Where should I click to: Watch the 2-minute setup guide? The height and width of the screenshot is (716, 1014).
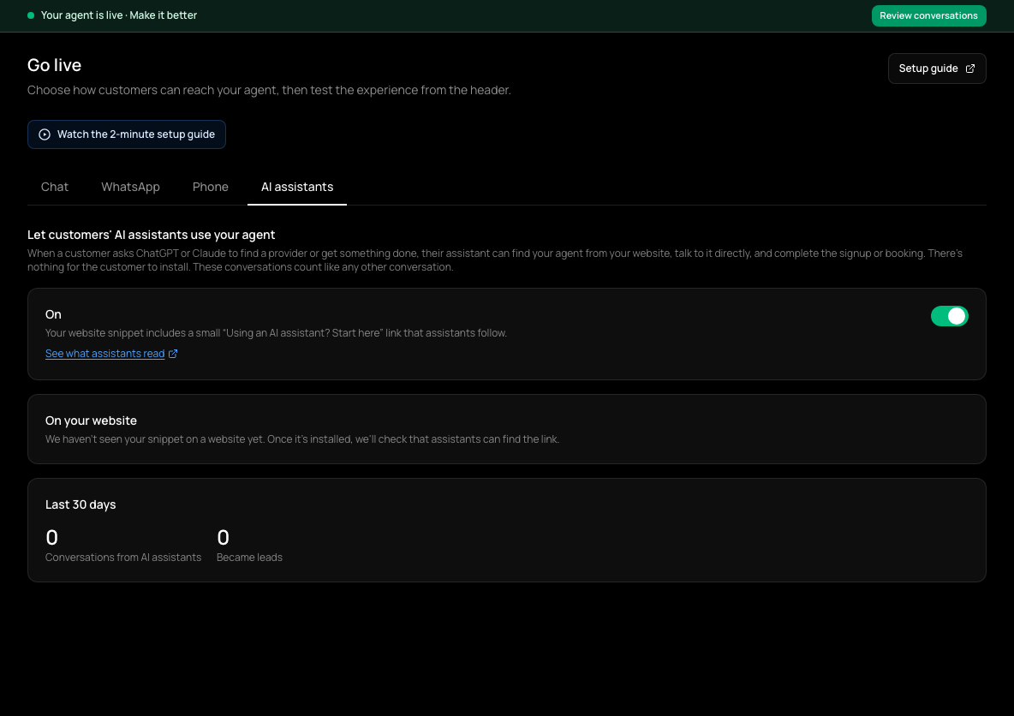[x=126, y=134]
